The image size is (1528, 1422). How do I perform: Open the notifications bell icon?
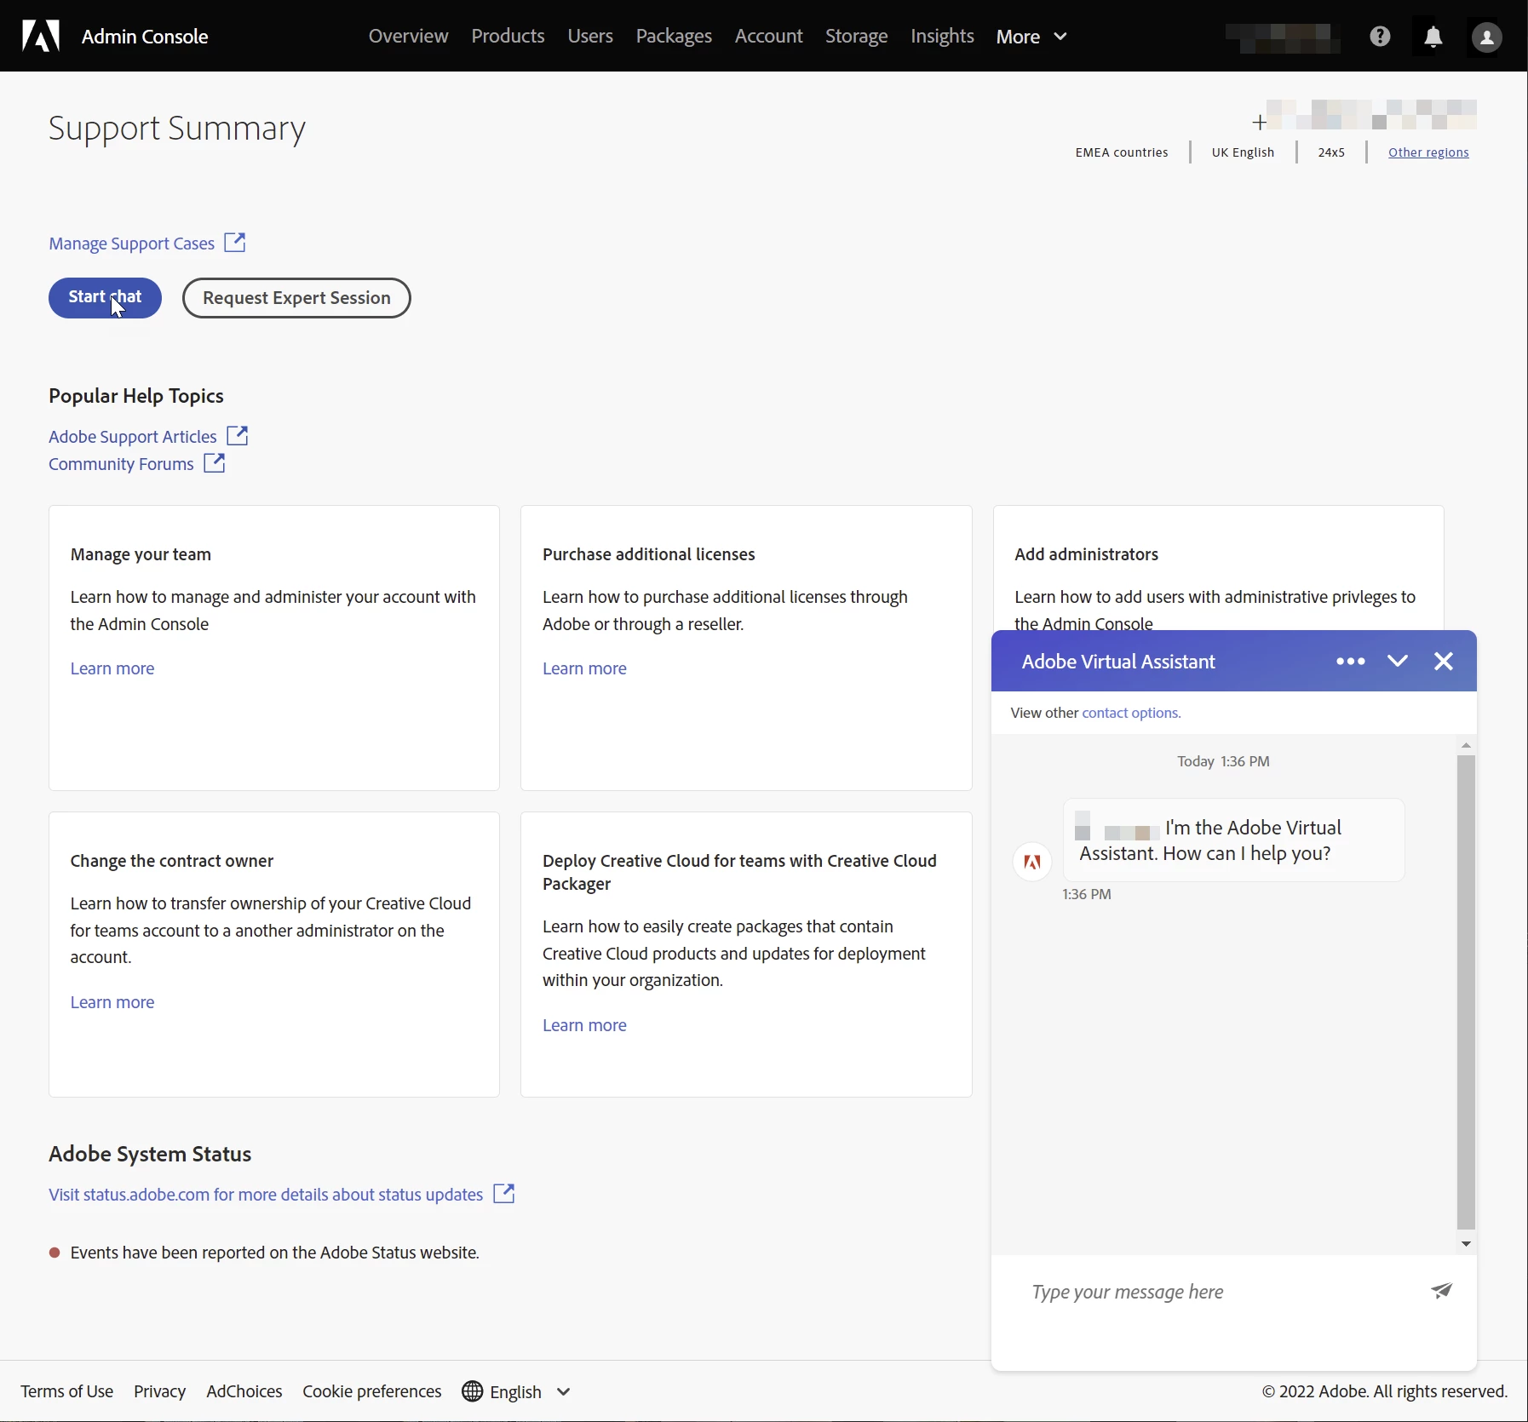1433,37
